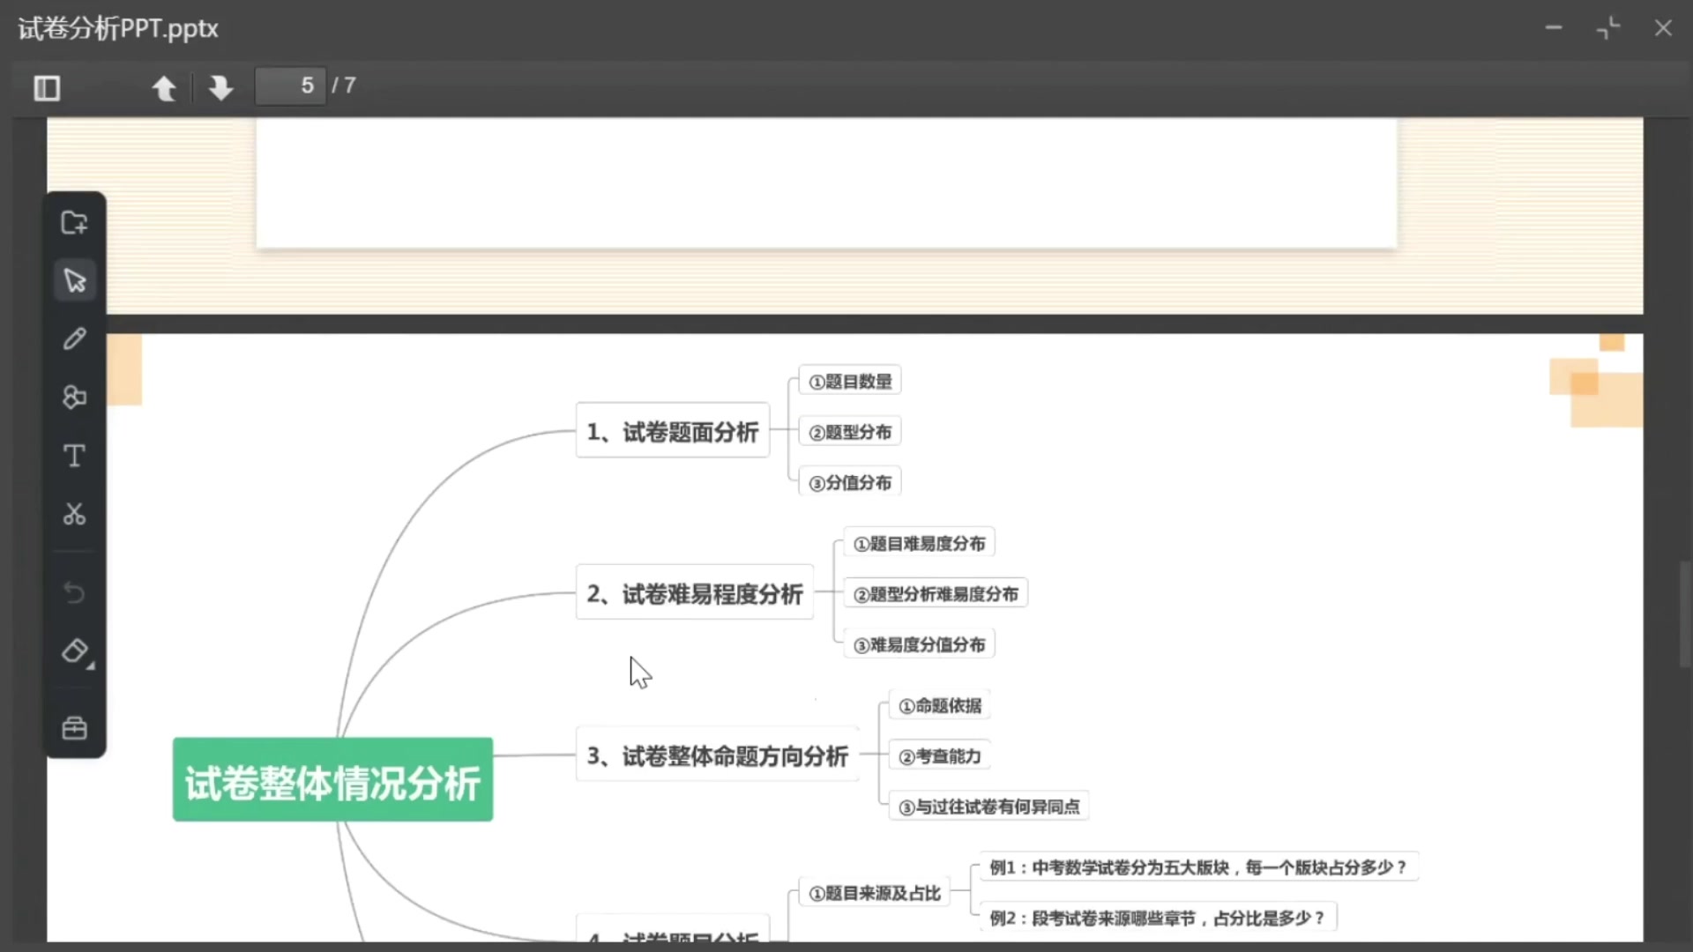Viewport: 1693px width, 952px height.
Task: Click the ③与过往试卷有何异同点 node
Action: pos(989,807)
